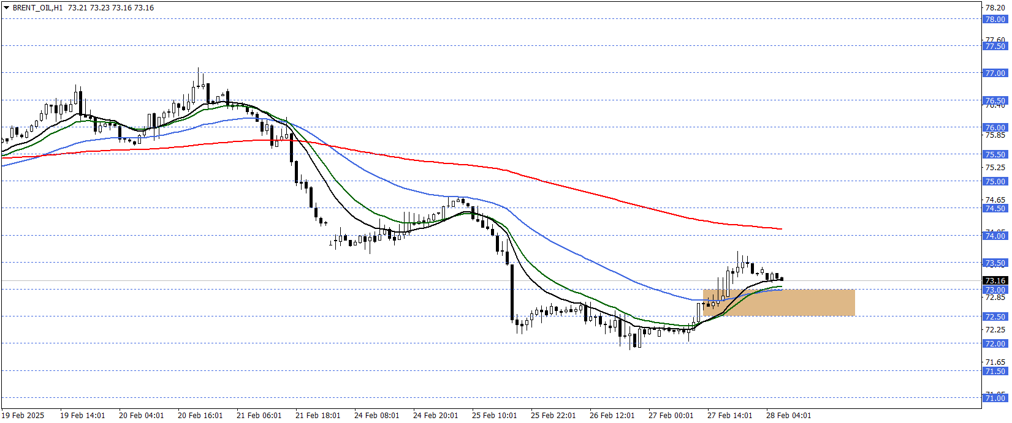Click the 20 Feb 16:01 time label
The image size is (1012, 423).
pyautogui.click(x=200, y=415)
